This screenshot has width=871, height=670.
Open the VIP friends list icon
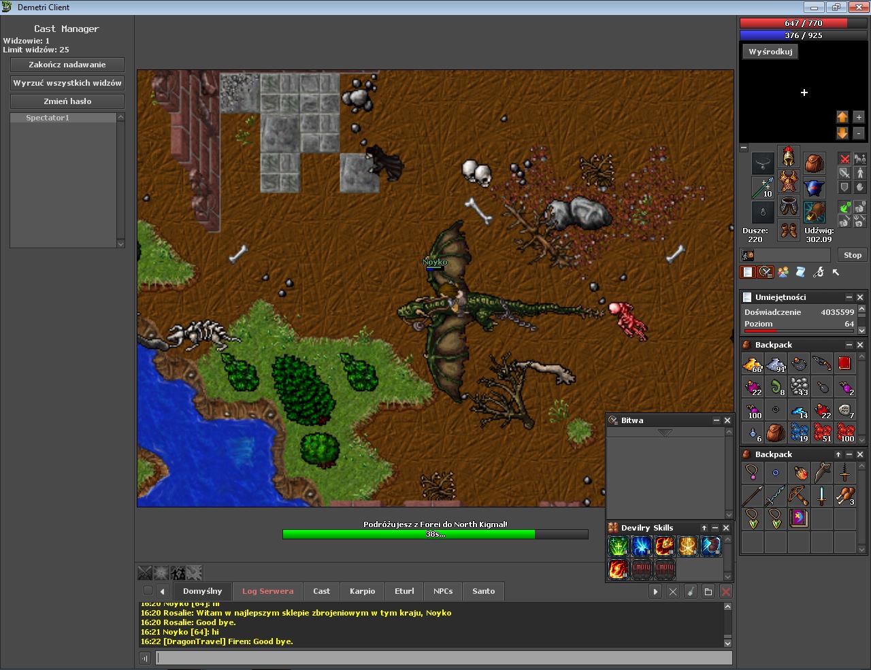[x=783, y=272]
